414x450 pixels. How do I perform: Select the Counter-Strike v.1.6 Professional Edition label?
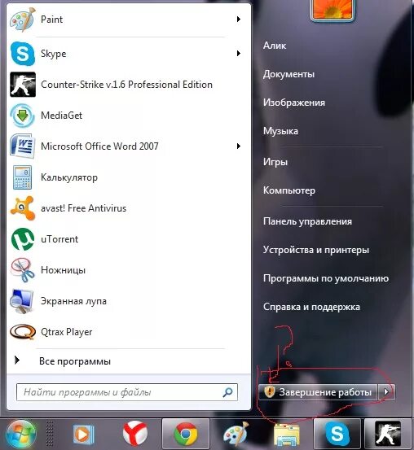[126, 85]
